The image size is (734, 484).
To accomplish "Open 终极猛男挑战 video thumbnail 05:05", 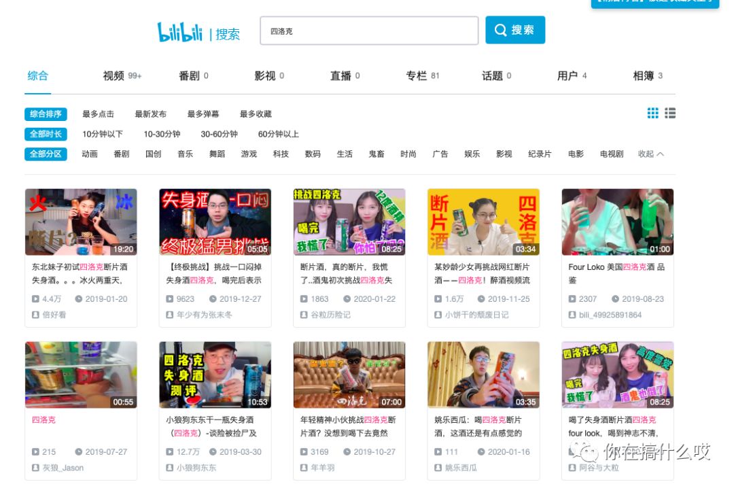I will click(215, 222).
